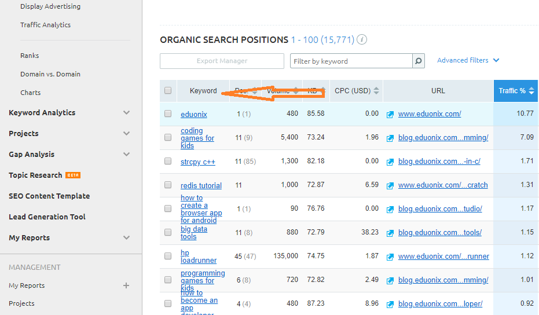Visit the blog.eduonix.com...tools/ URL link
This screenshot has width=539, height=315.
(x=440, y=232)
